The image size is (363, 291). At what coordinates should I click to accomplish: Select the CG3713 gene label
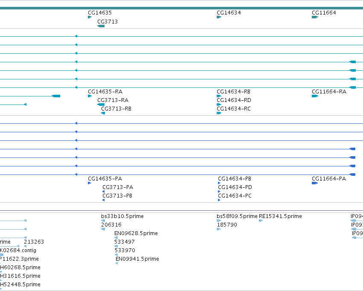(x=107, y=22)
